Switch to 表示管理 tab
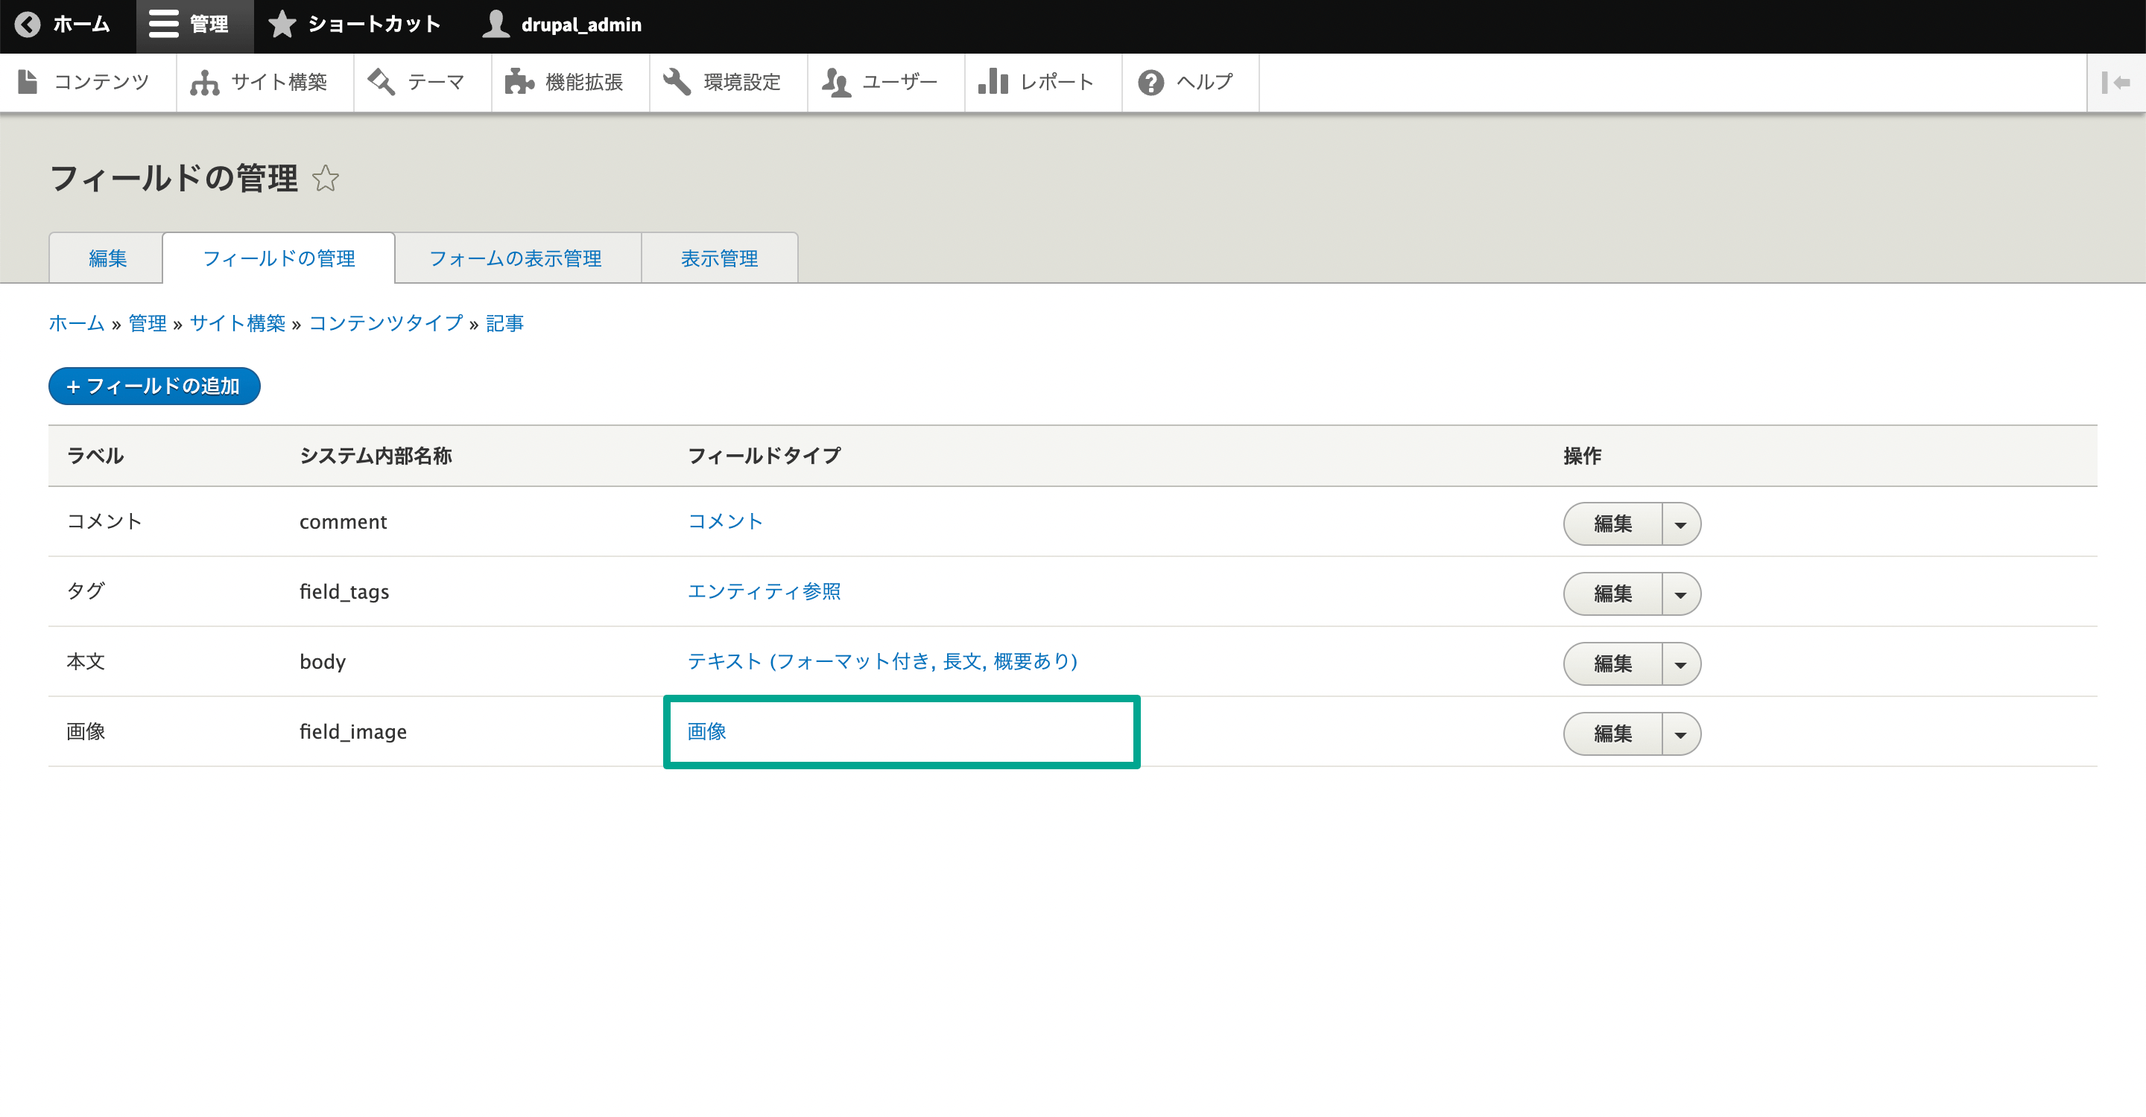The image size is (2146, 1117). pyautogui.click(x=719, y=258)
